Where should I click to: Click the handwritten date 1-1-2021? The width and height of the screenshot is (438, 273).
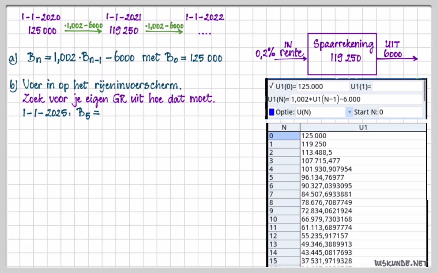(x=123, y=17)
